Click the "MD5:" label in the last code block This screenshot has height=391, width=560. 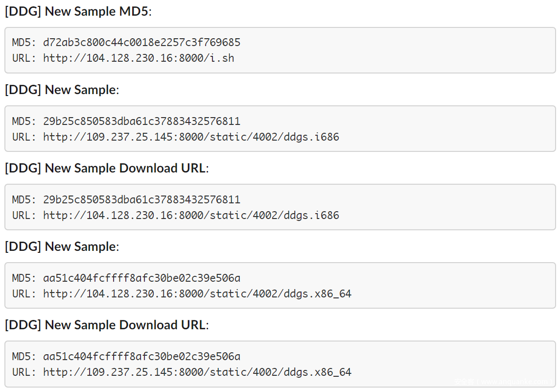(x=24, y=356)
